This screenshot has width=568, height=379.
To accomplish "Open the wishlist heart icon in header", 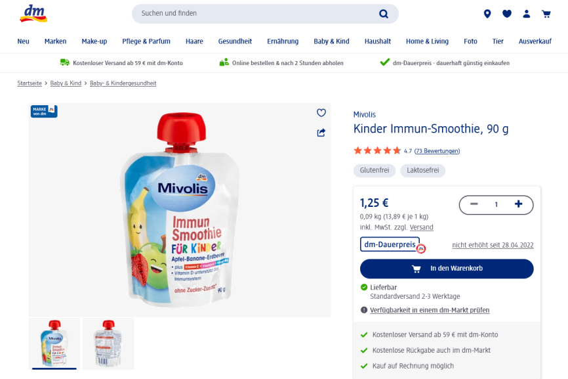I will tap(507, 14).
